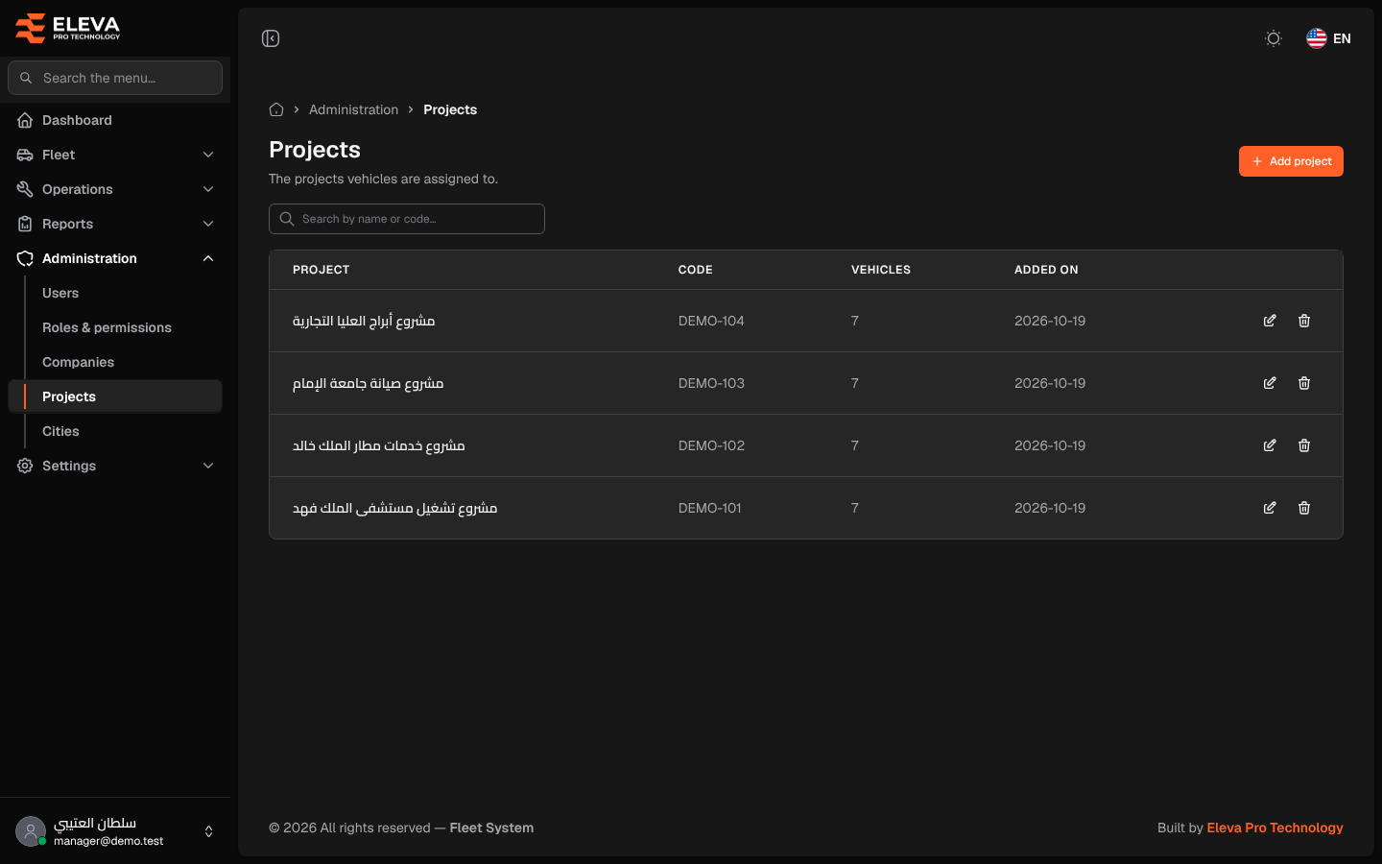1382x864 pixels.
Task: Expand the Fleet menu chevron
Action: point(208,155)
